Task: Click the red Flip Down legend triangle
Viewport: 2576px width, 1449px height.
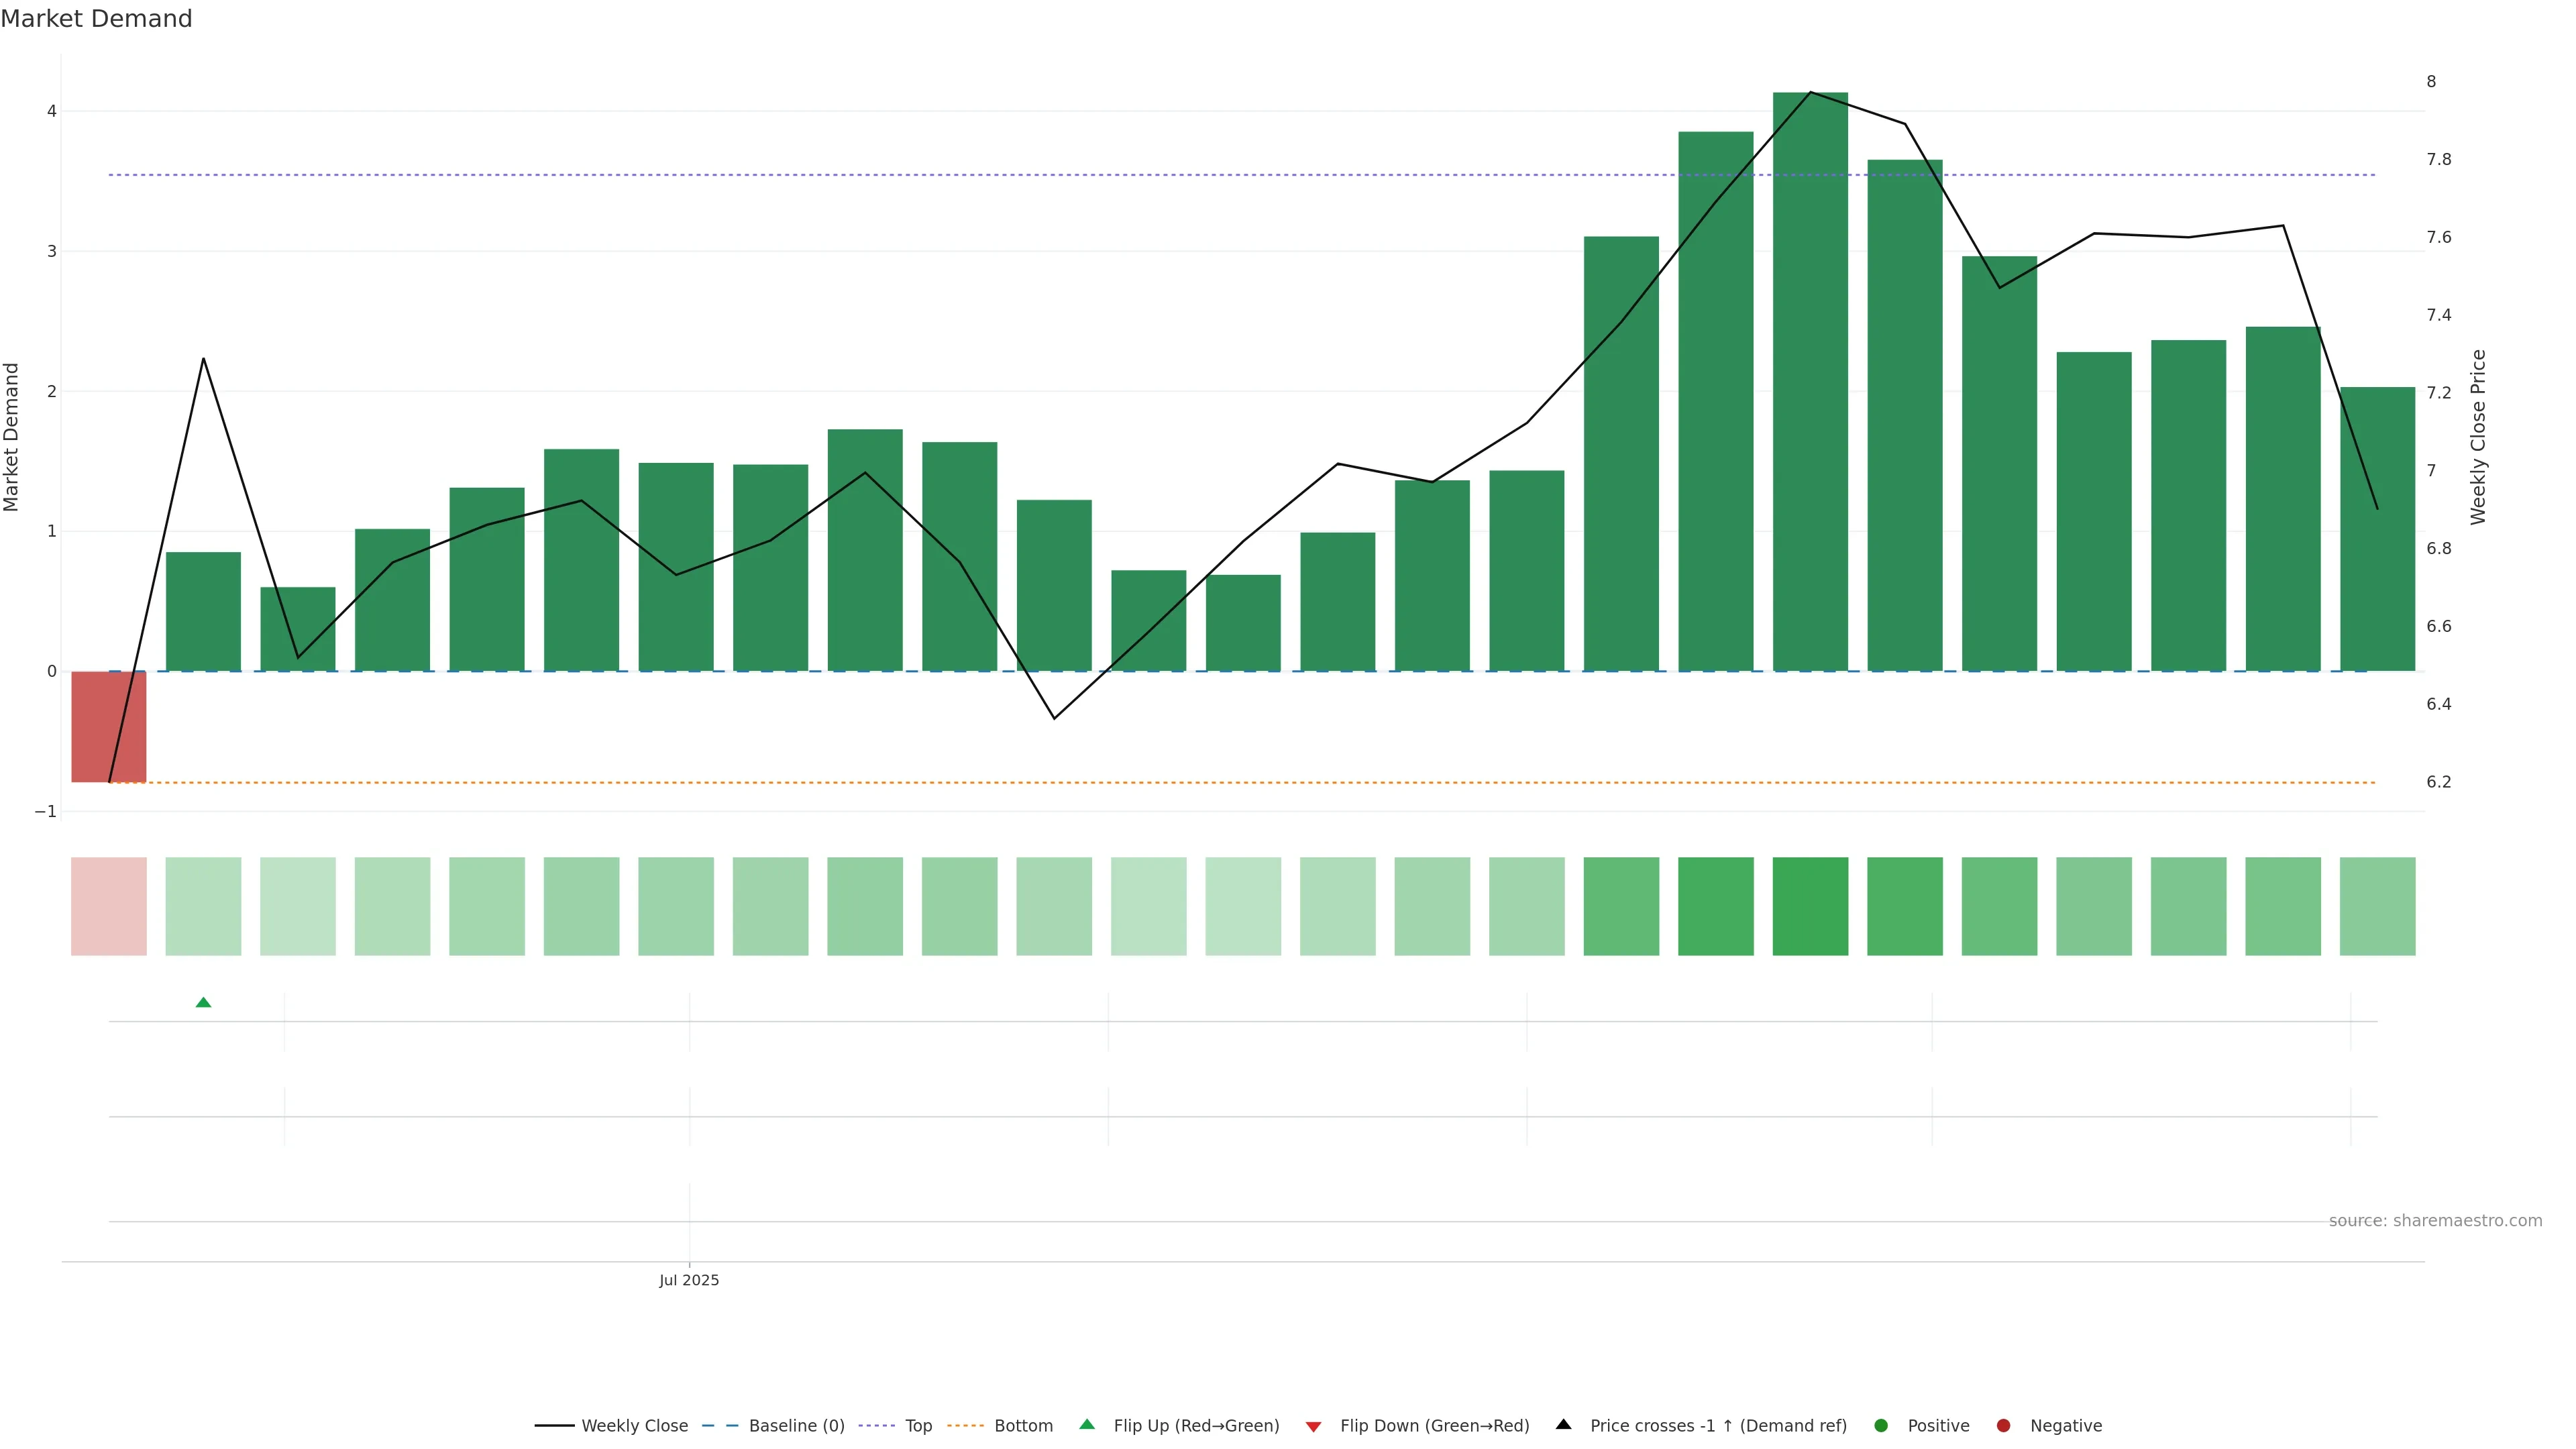Action: (1314, 1426)
